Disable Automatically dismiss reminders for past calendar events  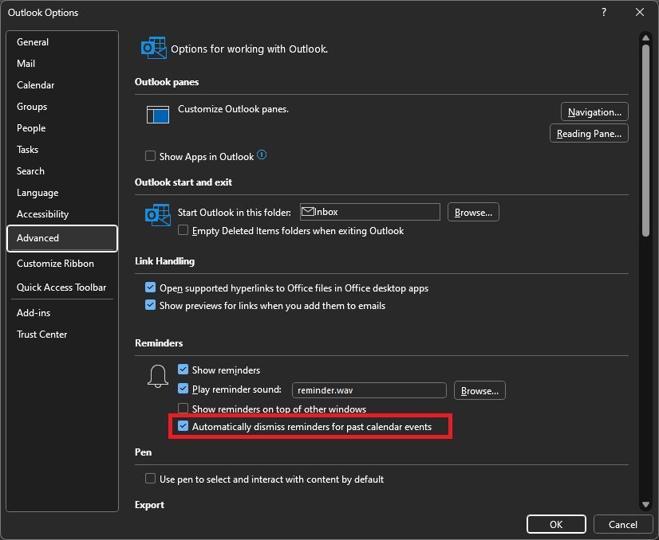tap(183, 426)
